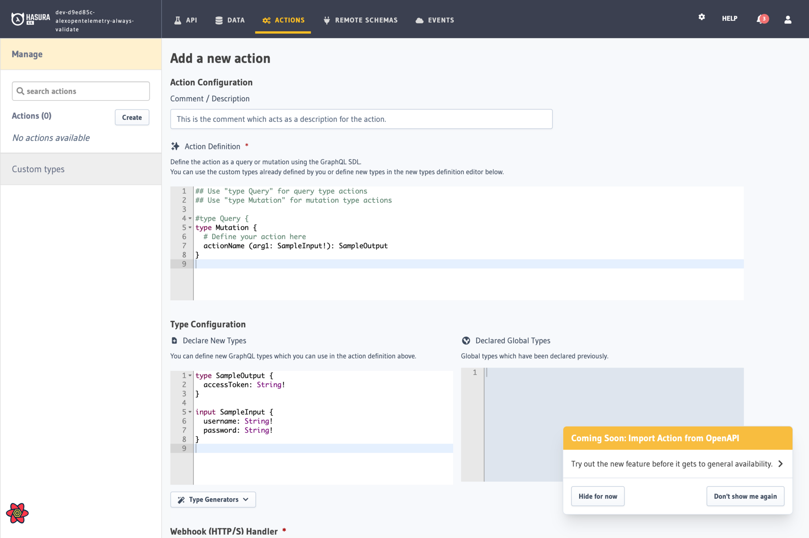Click the Declare New Types document icon
Image resolution: width=809 pixels, height=538 pixels.
coord(174,340)
